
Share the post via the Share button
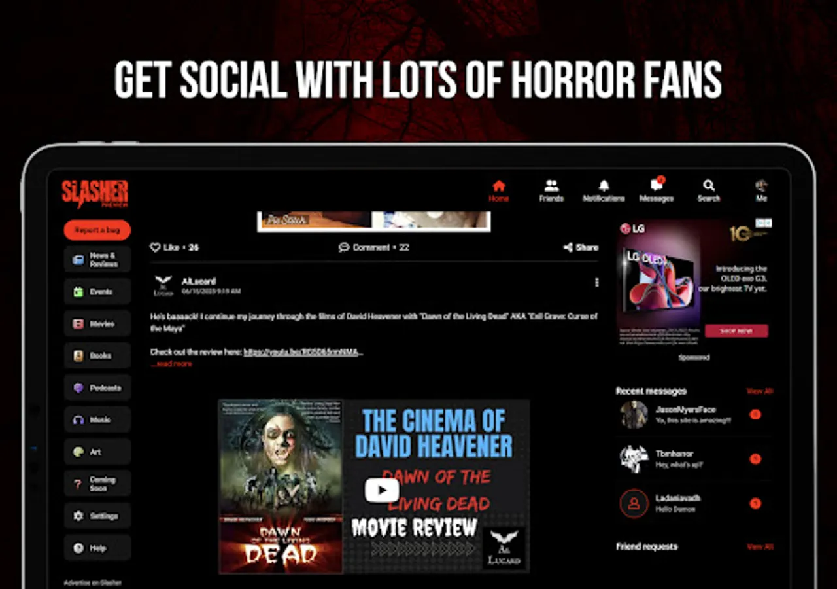(x=581, y=247)
